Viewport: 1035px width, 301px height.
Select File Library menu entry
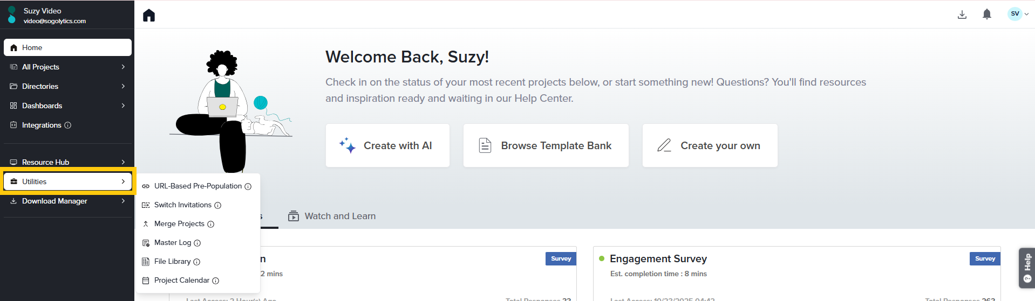[x=172, y=262]
